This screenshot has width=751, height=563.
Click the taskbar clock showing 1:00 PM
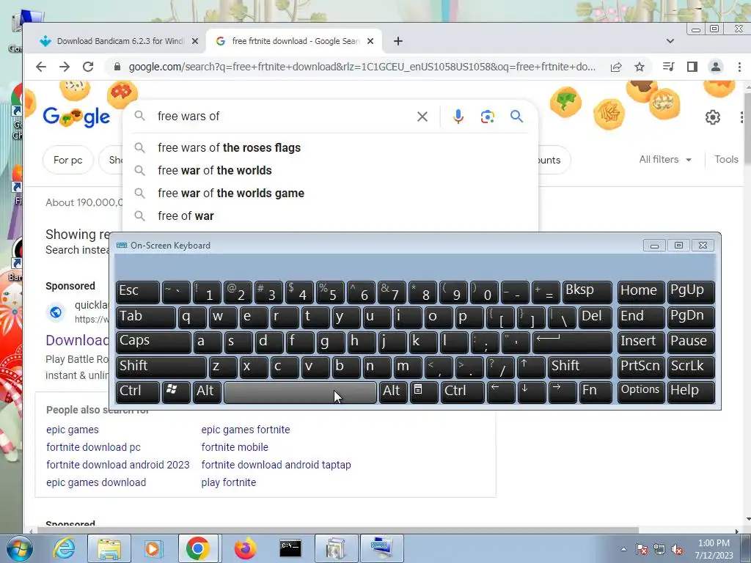714,549
